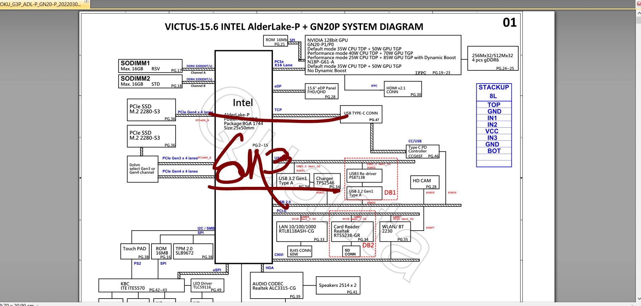Click the ROM 16Mb PG.21 block
Screen dimensions: 641x306
pyautogui.click(x=276, y=41)
